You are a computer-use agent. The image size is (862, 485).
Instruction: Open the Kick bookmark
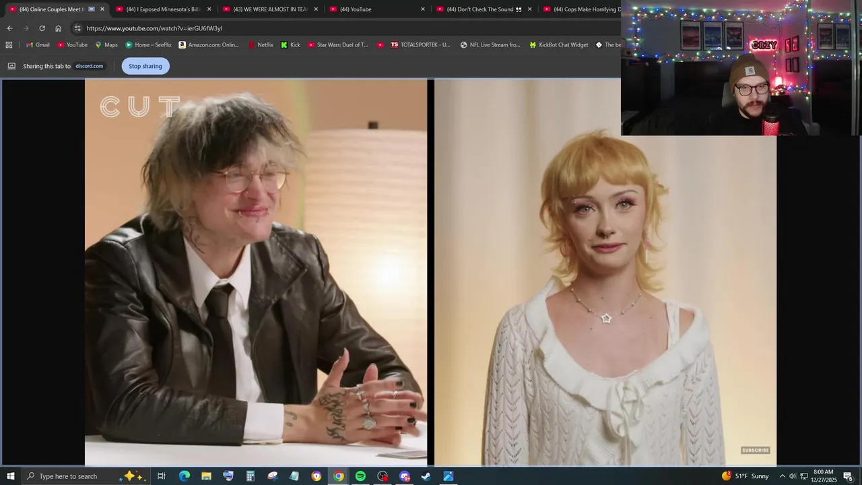coord(290,45)
